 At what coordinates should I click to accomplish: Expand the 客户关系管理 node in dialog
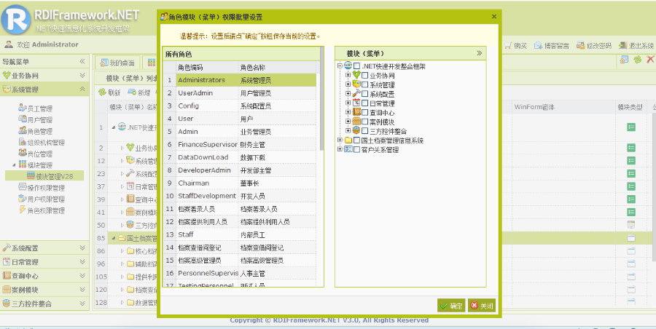coord(340,149)
